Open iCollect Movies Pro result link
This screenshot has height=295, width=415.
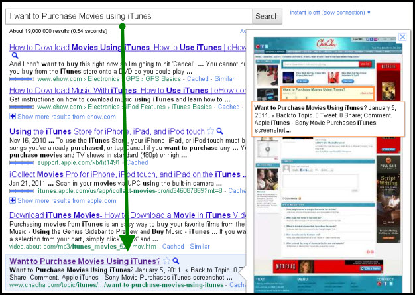pos(127,174)
